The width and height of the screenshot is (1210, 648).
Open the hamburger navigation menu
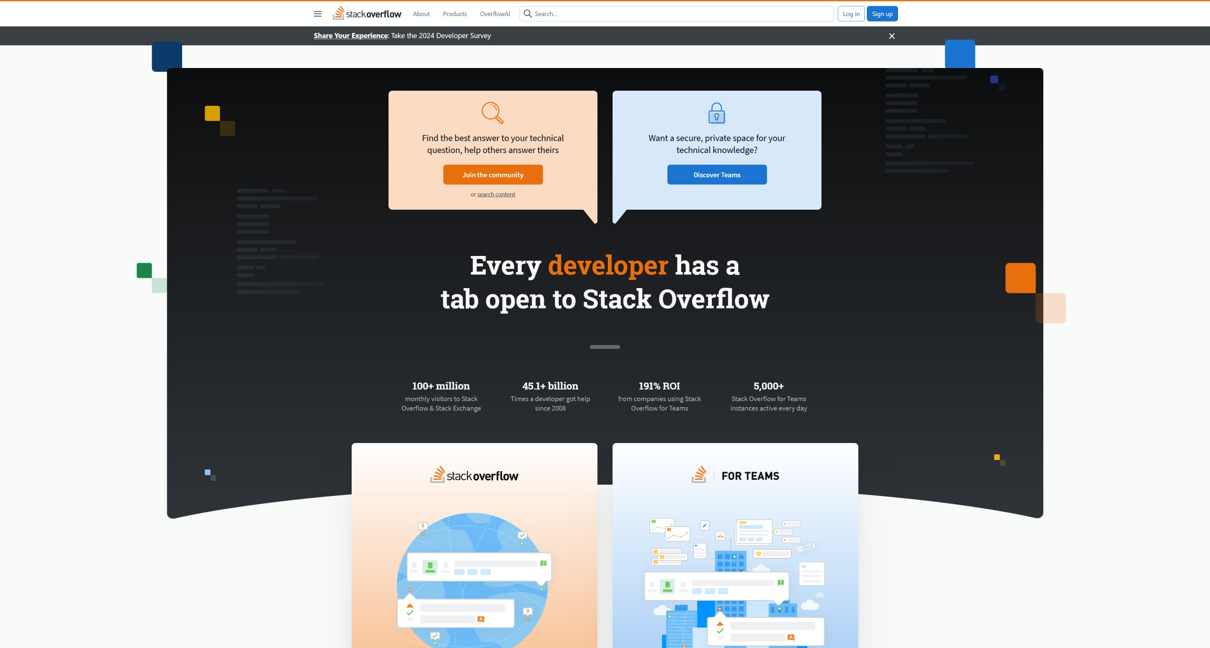[318, 14]
